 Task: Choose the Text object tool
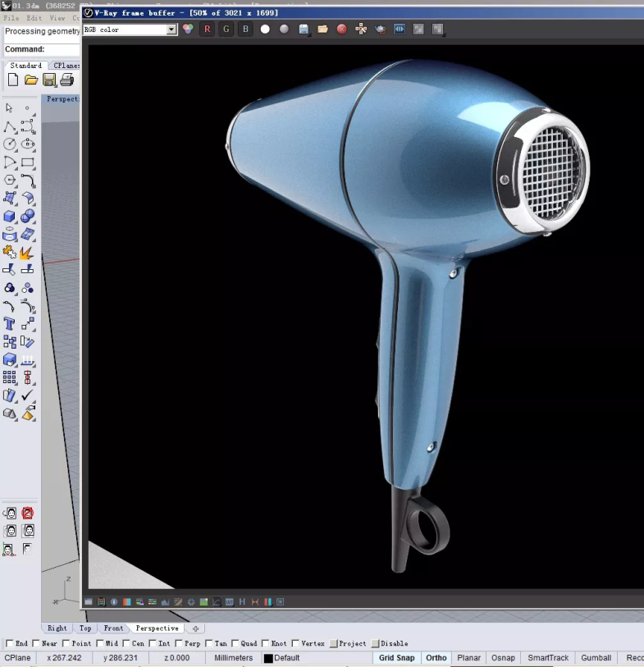pos(10,324)
